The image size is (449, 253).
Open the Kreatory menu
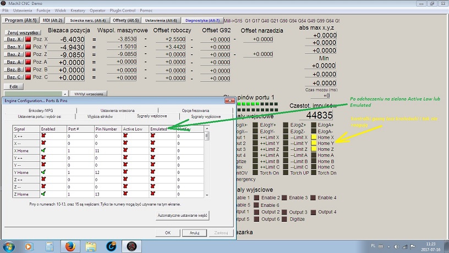pyautogui.click(x=78, y=10)
